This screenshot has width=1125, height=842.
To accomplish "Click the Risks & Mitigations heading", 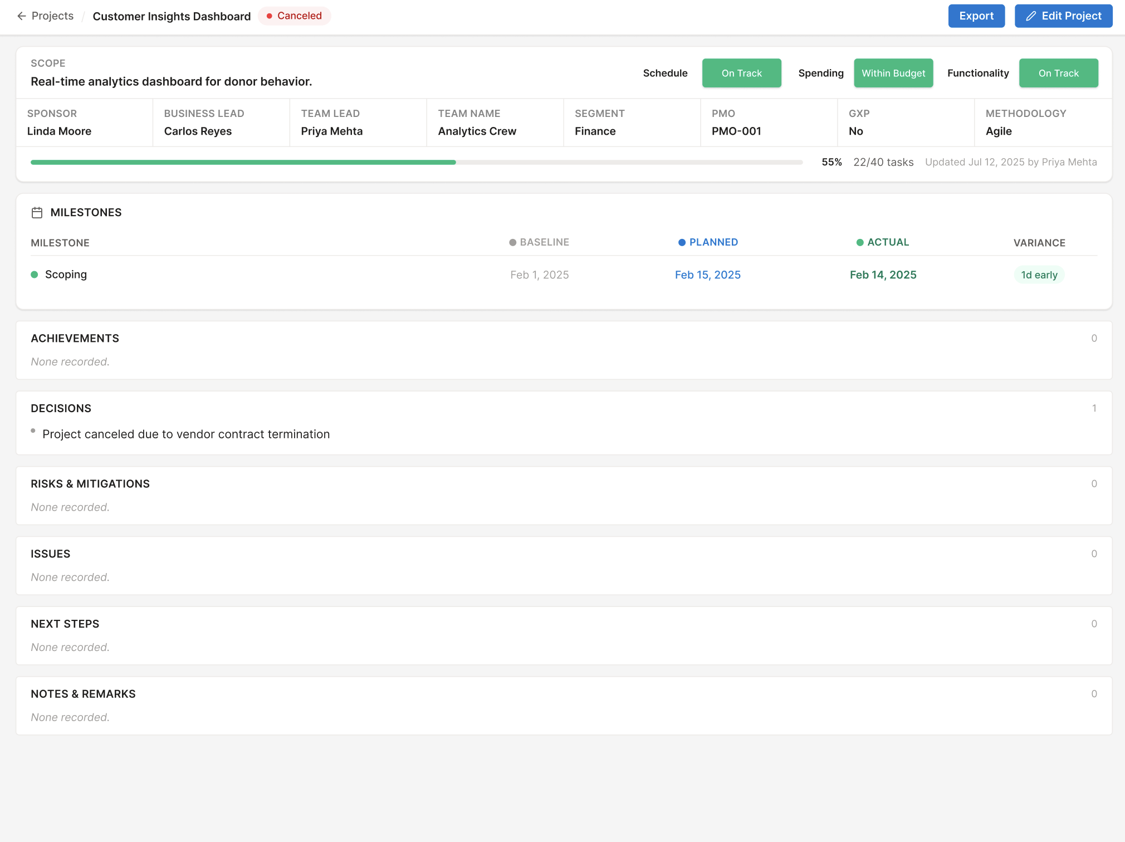I will [x=90, y=484].
